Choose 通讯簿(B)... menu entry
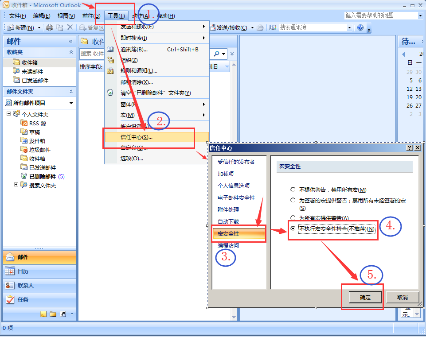The image size is (426, 337). 157,50
